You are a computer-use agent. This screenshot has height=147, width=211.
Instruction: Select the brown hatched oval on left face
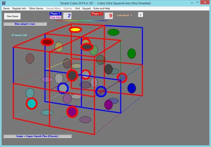[30, 58]
